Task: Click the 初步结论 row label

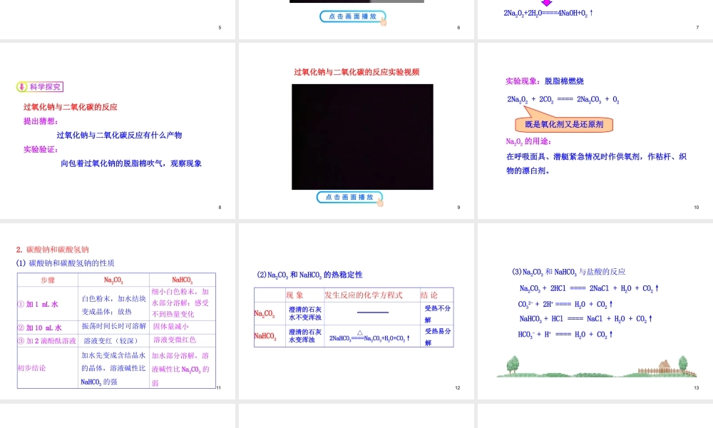Action: (x=32, y=368)
